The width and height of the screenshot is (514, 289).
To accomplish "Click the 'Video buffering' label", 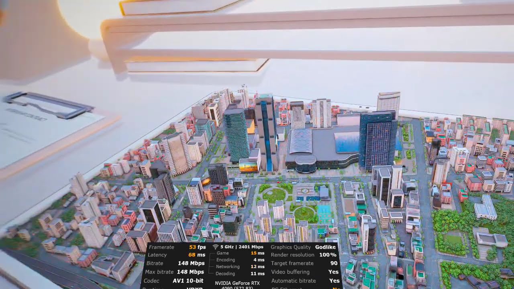I will 291,272.
